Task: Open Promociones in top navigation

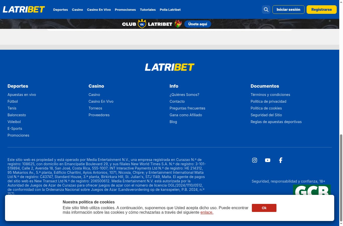Action: (125, 10)
